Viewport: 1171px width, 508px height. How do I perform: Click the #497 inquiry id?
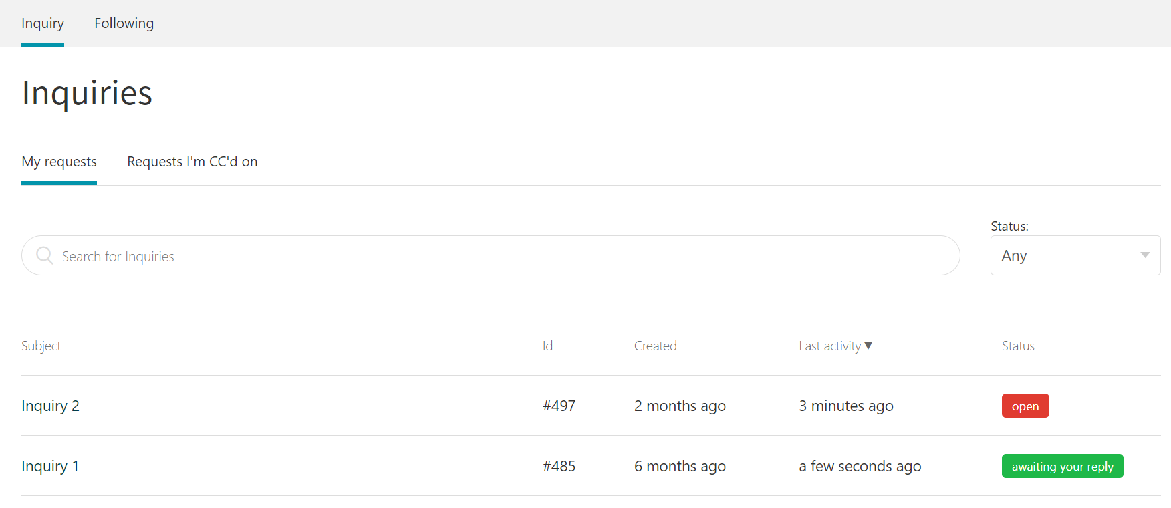click(x=559, y=406)
